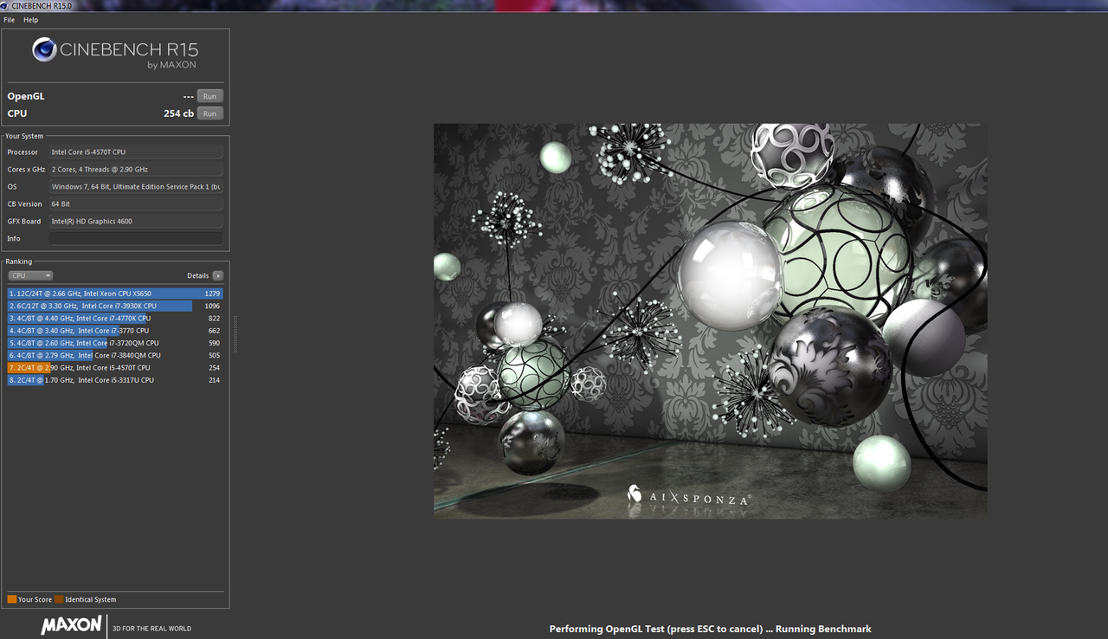Click the rendered benchmark scene image
The height and width of the screenshot is (639, 1108).
[710, 320]
